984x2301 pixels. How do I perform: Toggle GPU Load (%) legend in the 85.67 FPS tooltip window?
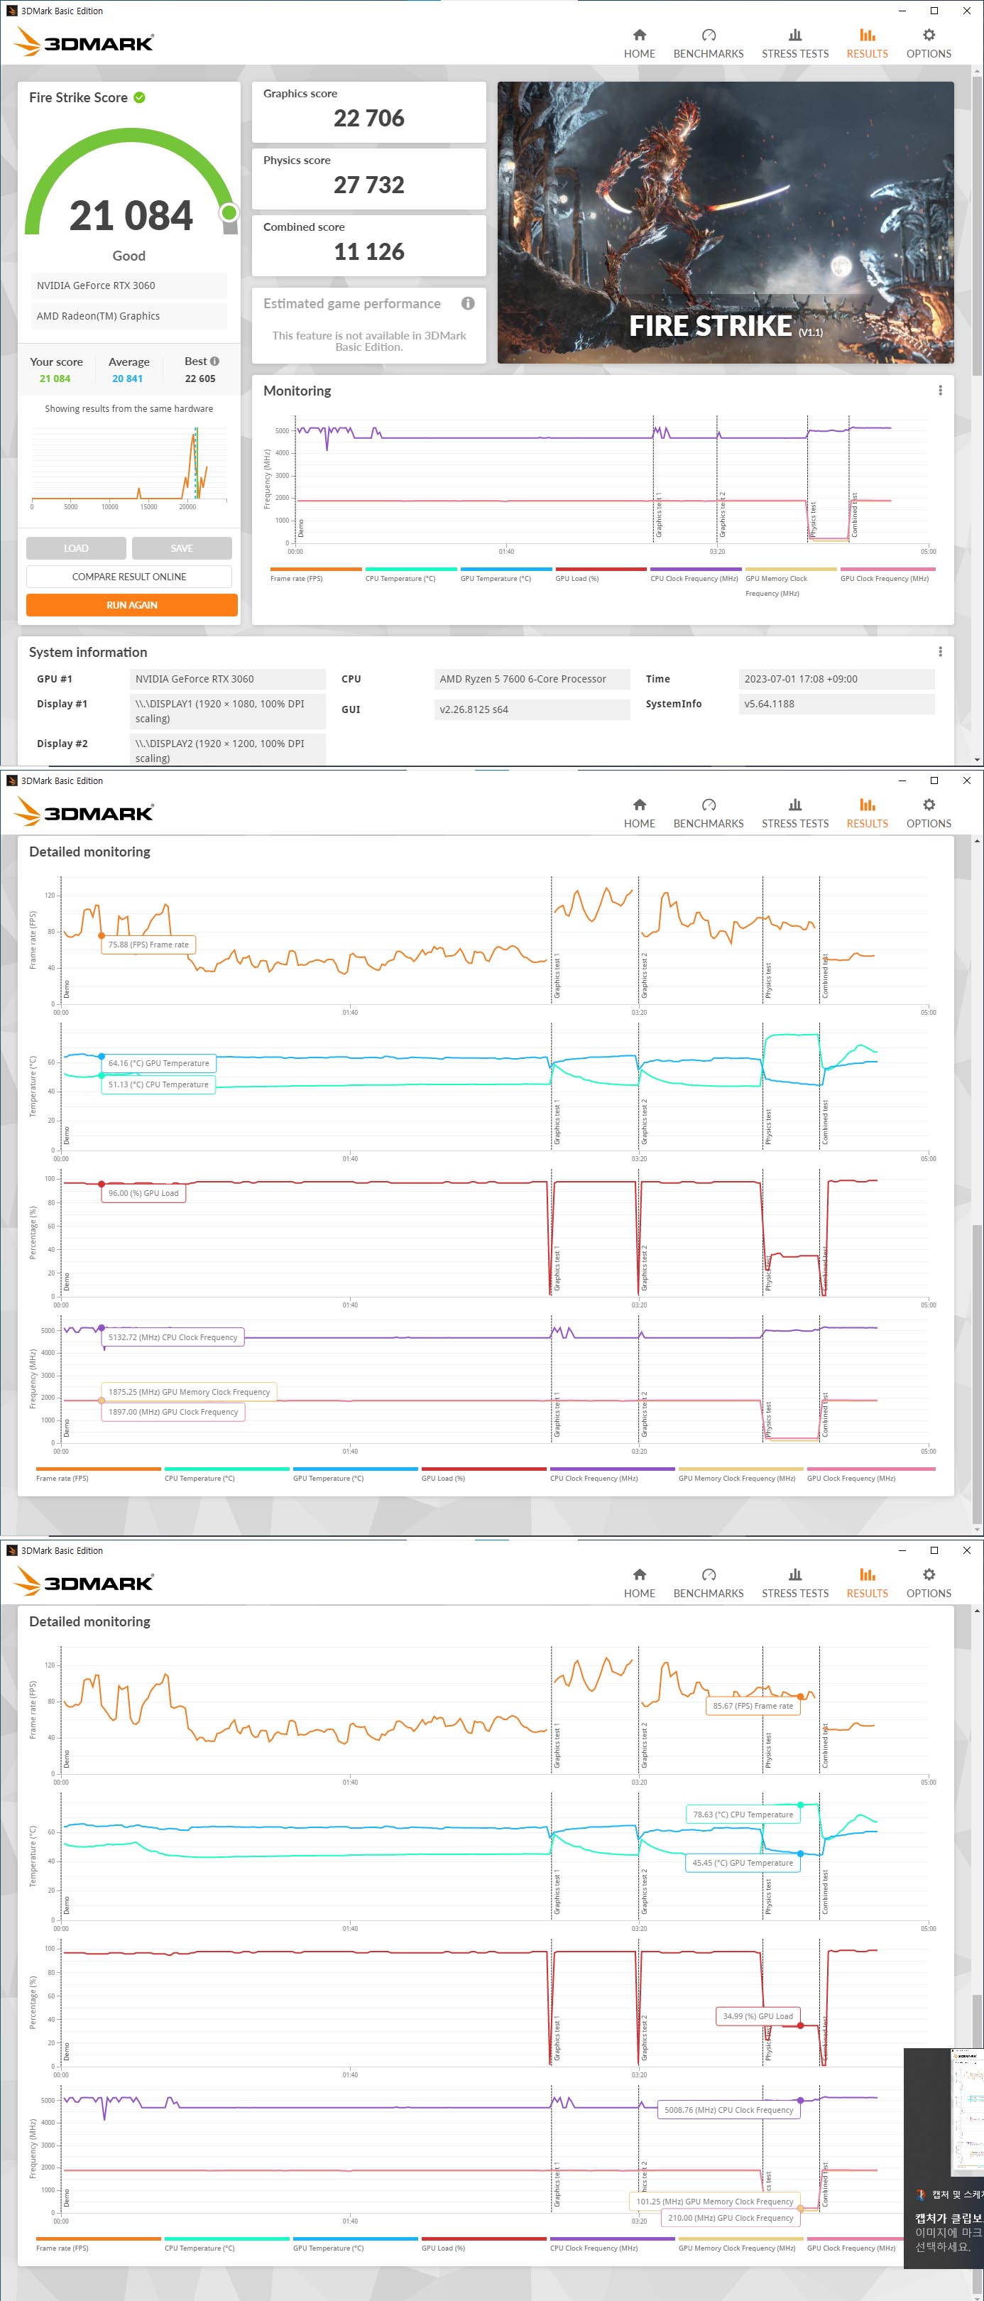(483, 2244)
